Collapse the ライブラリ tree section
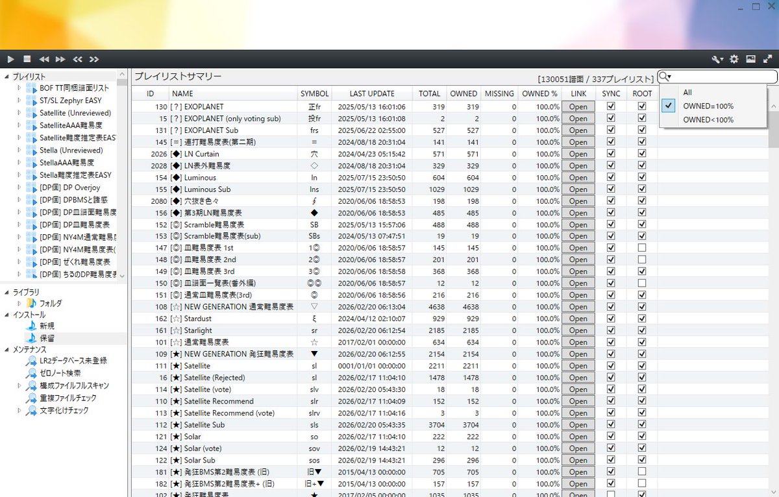 [7, 293]
